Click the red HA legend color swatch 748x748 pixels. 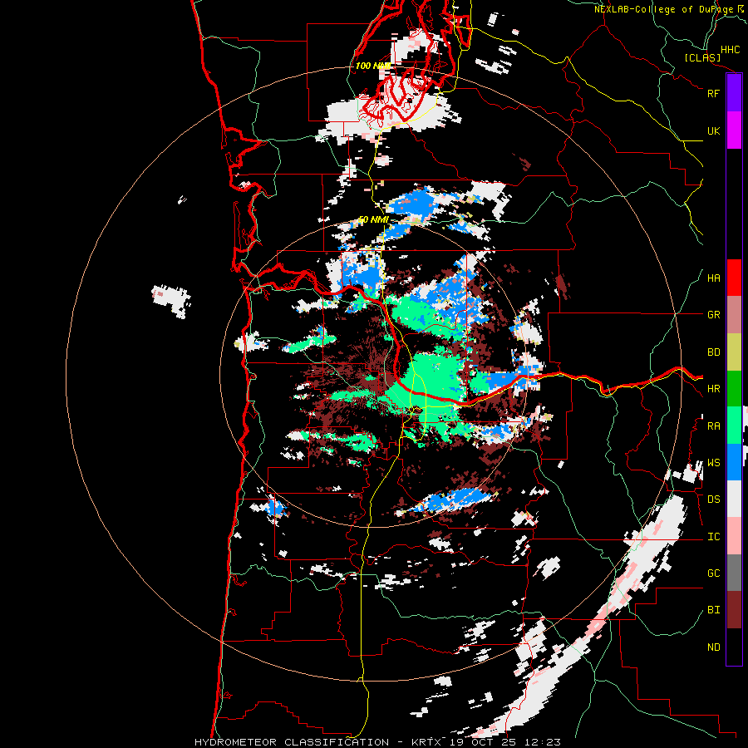734,278
